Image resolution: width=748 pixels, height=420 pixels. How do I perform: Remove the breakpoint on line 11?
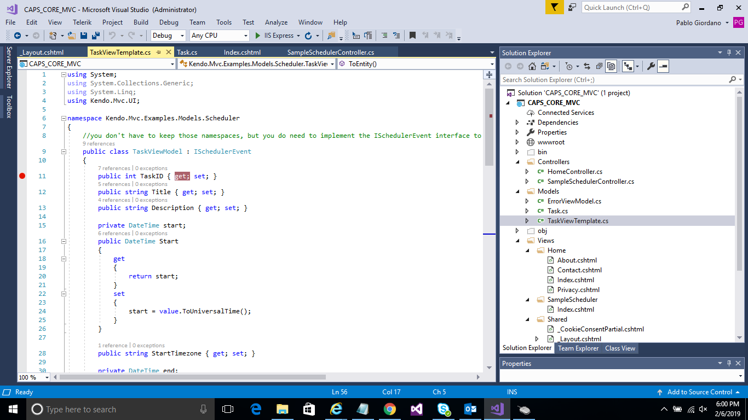[x=22, y=176]
